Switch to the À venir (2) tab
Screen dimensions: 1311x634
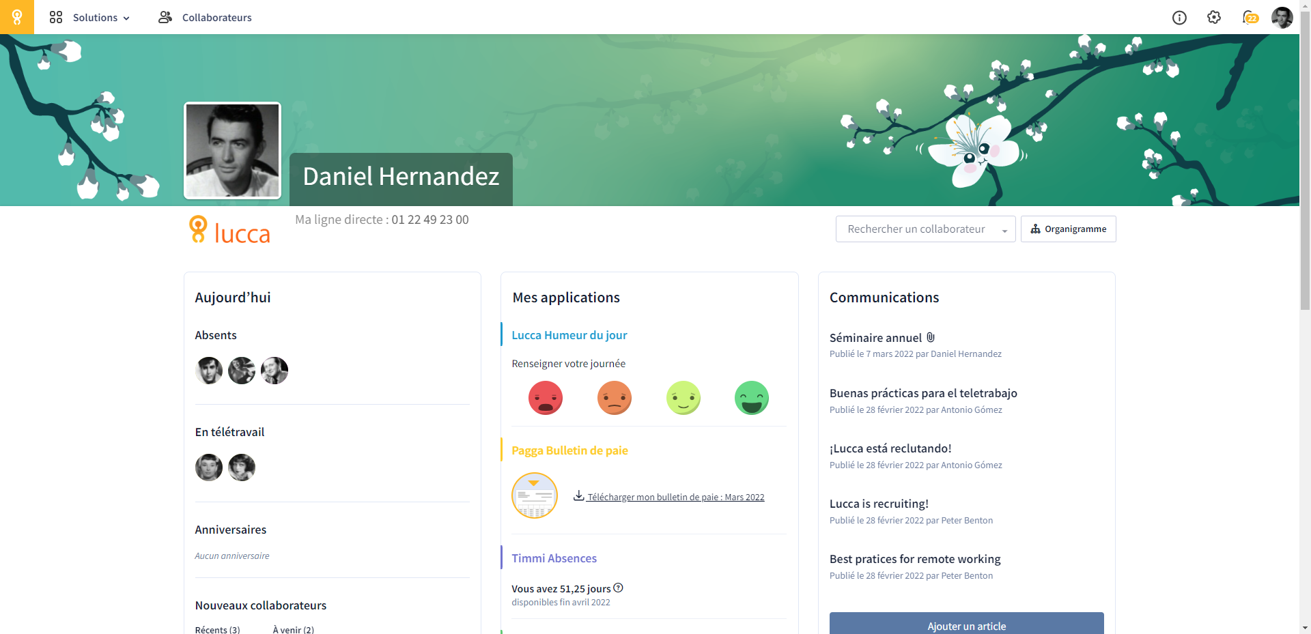click(x=294, y=629)
